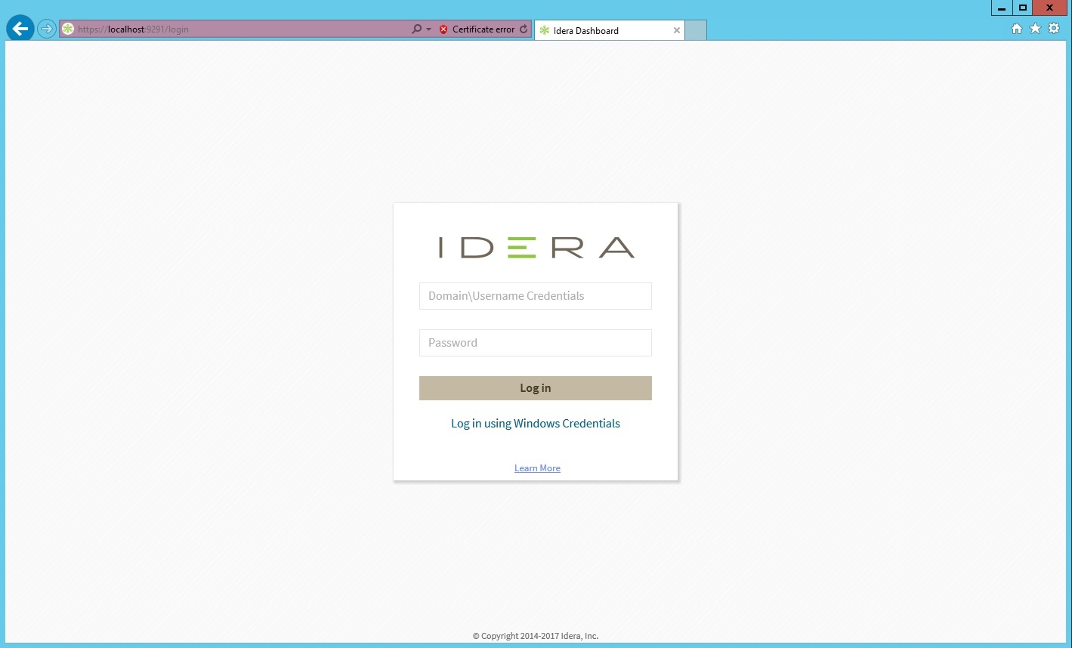Click the browser Forward arrow button
The image size is (1072, 648).
click(47, 29)
